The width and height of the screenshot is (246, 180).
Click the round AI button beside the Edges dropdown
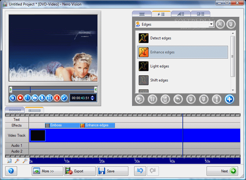tap(220, 24)
